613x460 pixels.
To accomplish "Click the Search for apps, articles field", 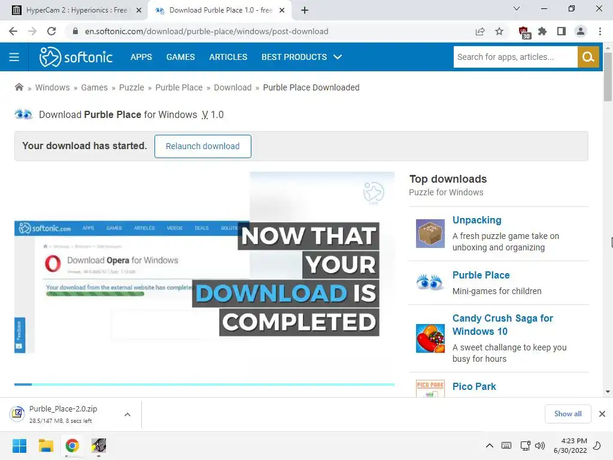I will [515, 57].
